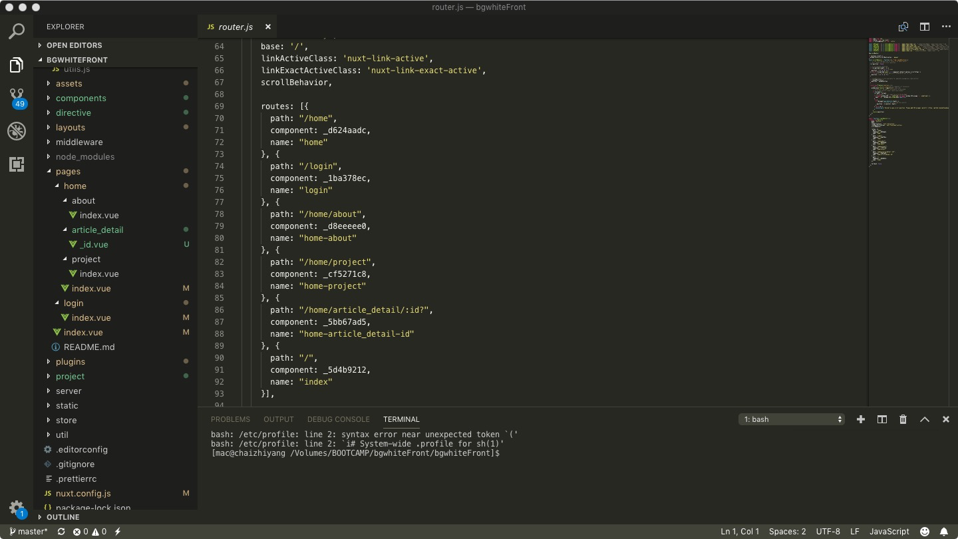The image size is (958, 539).
Task: Open notifications bell in status bar
Action: (x=944, y=532)
